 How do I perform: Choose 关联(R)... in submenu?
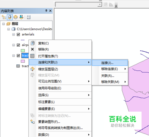click(110, 76)
